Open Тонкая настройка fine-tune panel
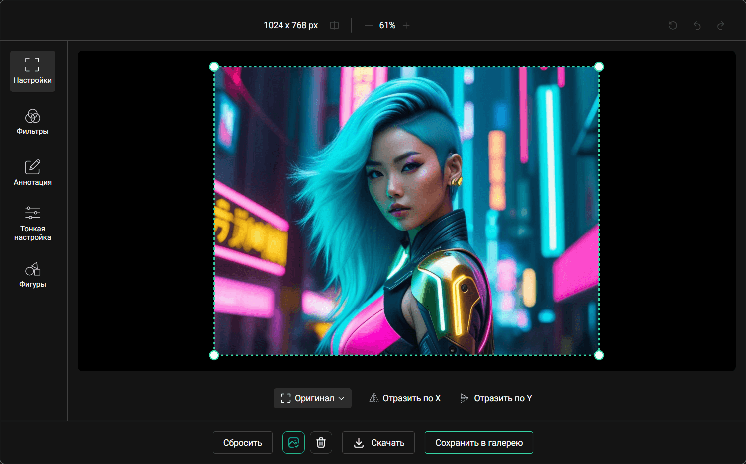This screenshot has height=464, width=746. (x=33, y=224)
